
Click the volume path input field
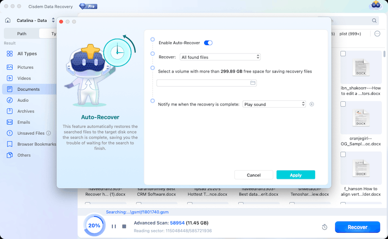(x=207, y=83)
